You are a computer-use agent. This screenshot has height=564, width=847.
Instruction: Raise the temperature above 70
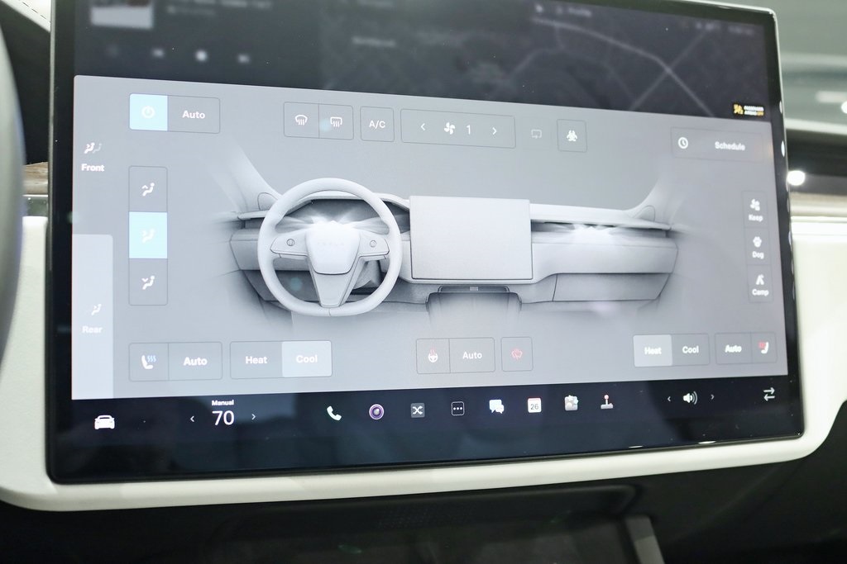[253, 417]
